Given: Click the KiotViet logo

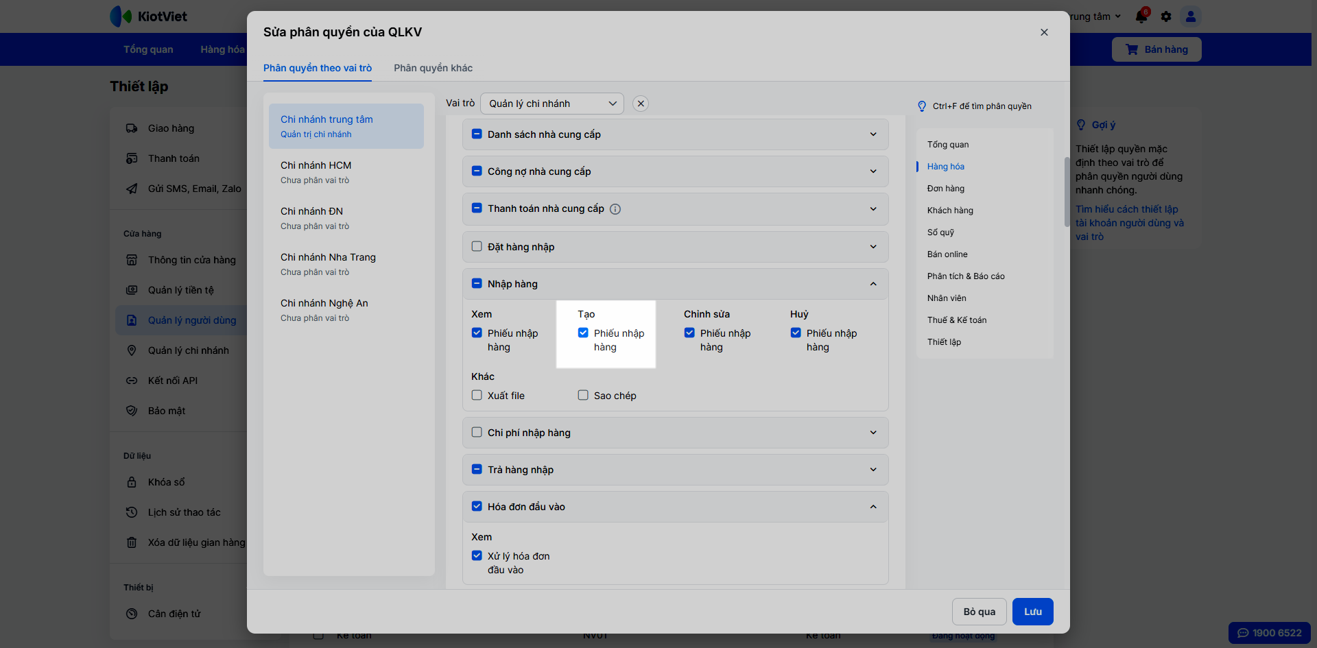Looking at the screenshot, I should tap(149, 16).
